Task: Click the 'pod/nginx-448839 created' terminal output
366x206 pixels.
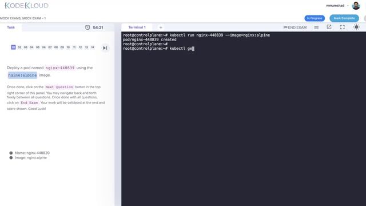Action: pyautogui.click(x=150, y=39)
